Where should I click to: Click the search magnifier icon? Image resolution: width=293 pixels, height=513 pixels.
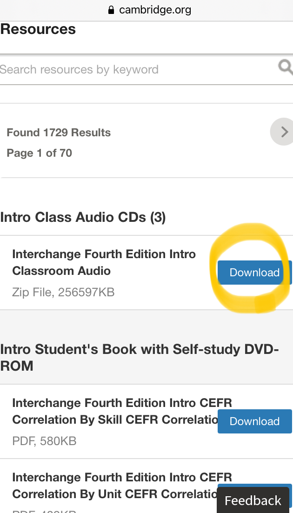point(286,67)
